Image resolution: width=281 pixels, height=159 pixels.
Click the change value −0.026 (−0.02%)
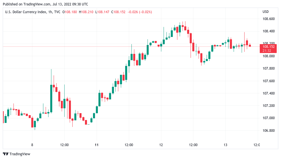pyautogui.click(x=140, y=12)
